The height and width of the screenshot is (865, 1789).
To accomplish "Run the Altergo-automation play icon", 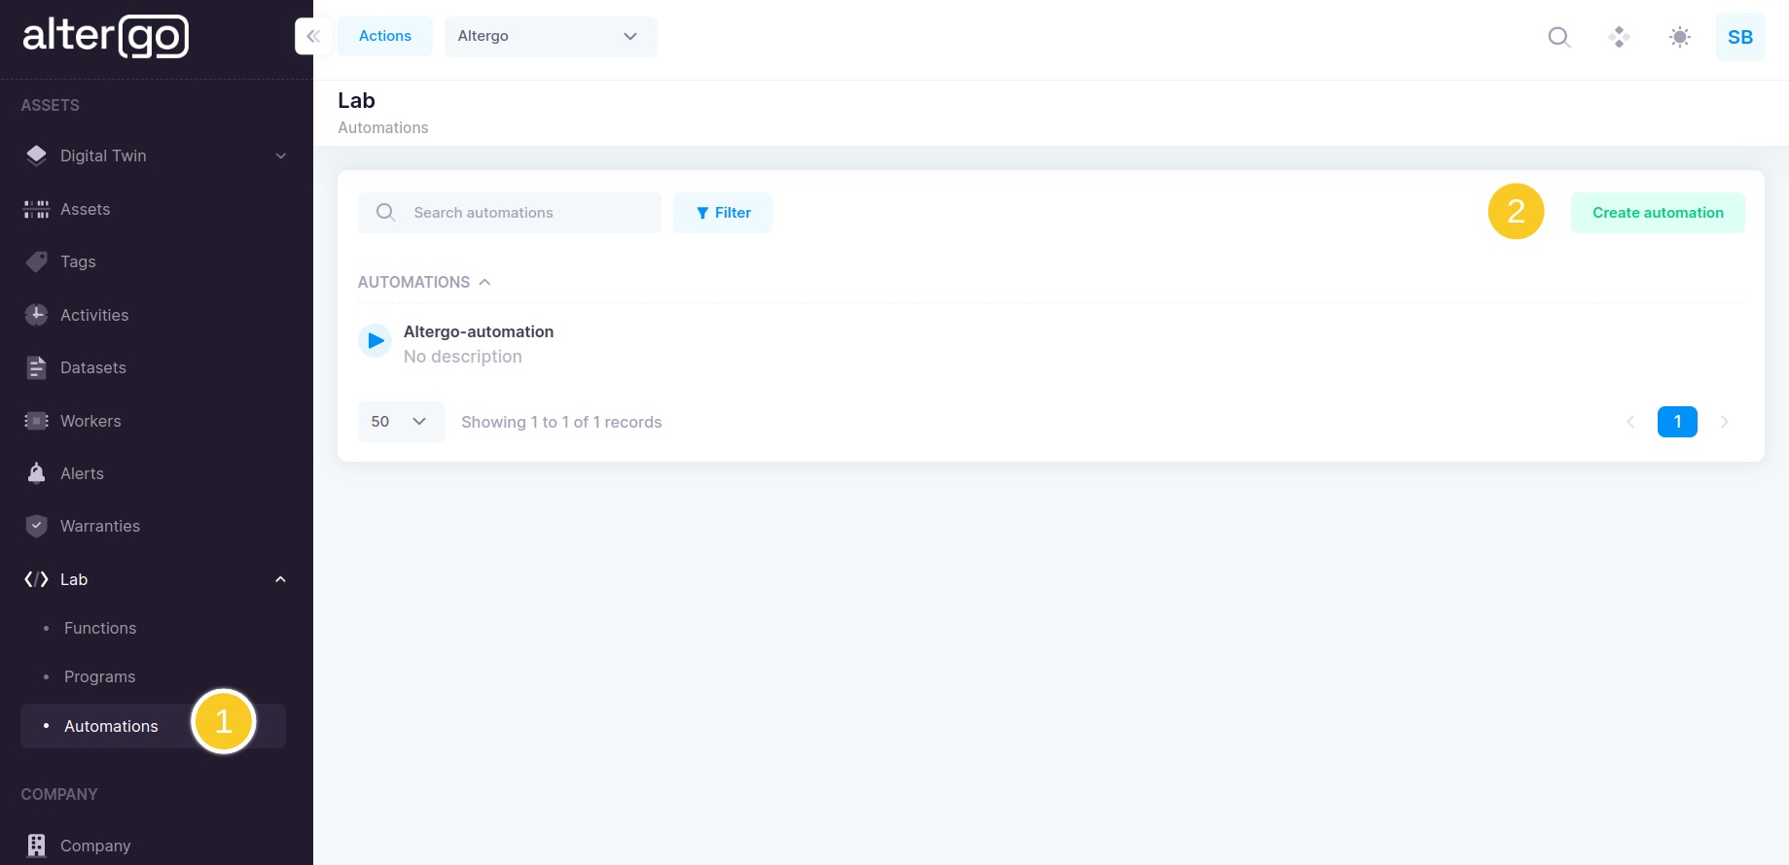I will (x=376, y=341).
